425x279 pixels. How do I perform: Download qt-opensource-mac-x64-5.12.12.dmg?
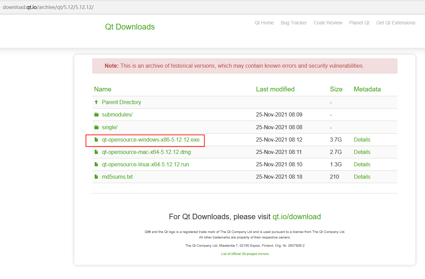(146, 152)
